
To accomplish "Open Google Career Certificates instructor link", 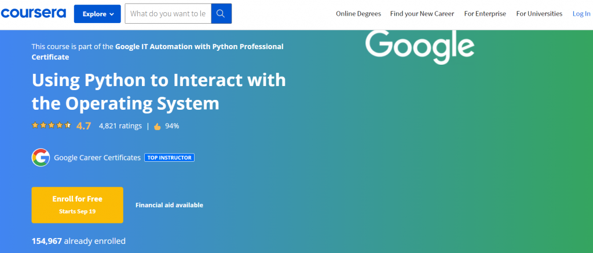I will pyautogui.click(x=97, y=158).
